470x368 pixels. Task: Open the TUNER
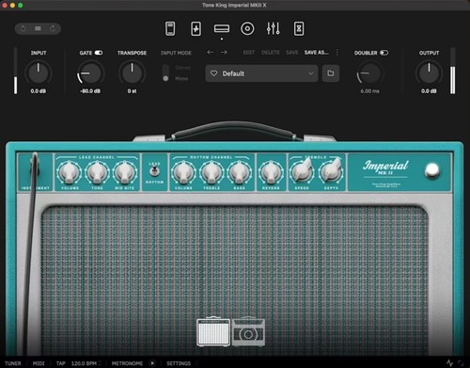(13, 363)
